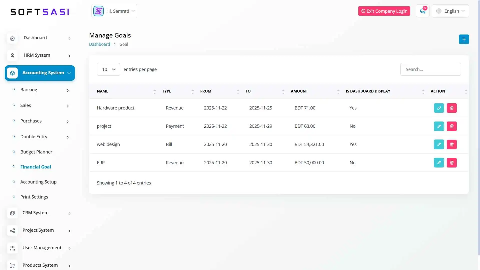Image resolution: width=480 pixels, height=270 pixels.
Task: Click the CRM System icon
Action: click(12, 213)
